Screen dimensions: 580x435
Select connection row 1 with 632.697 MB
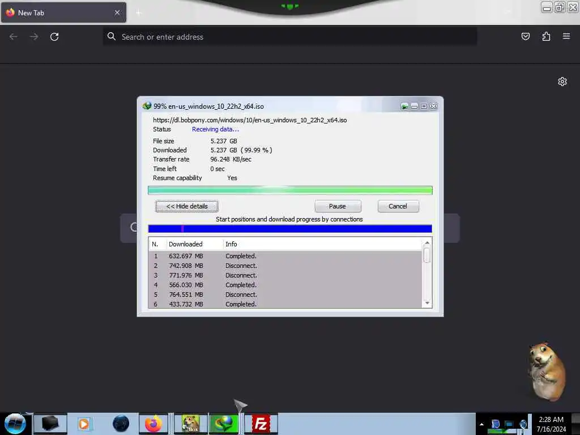pyautogui.click(x=285, y=256)
